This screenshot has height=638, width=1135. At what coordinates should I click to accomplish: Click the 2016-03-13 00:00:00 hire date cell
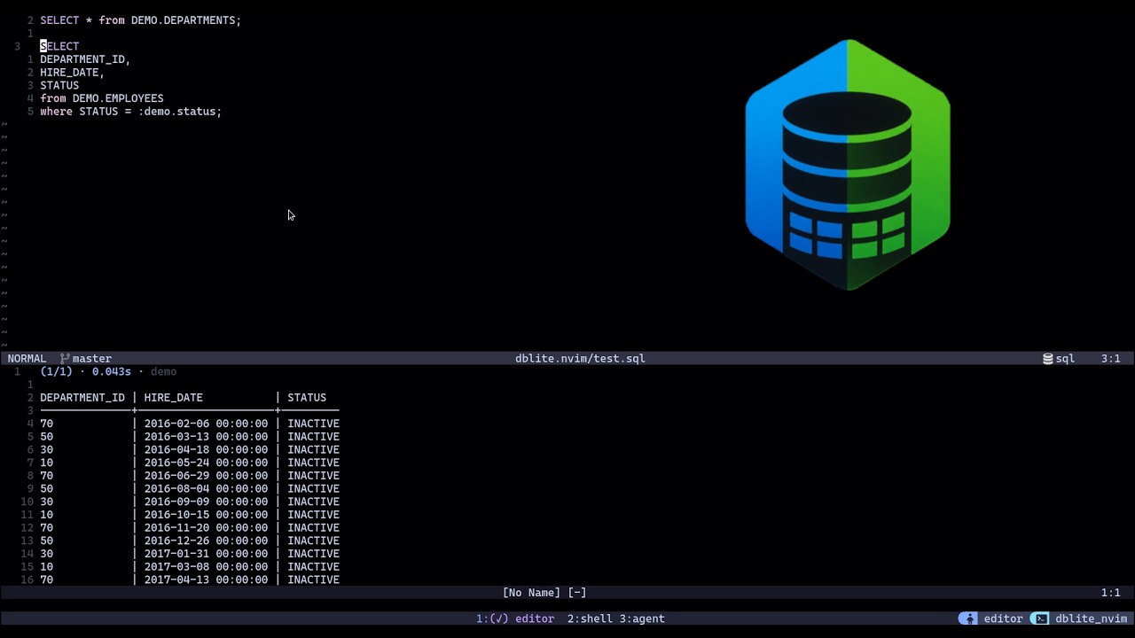(x=206, y=437)
